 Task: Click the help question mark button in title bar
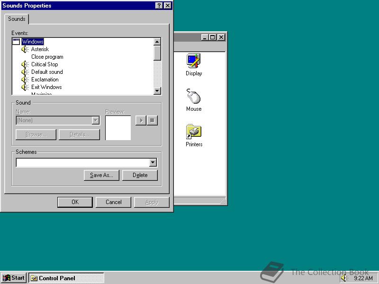pyautogui.click(x=159, y=6)
